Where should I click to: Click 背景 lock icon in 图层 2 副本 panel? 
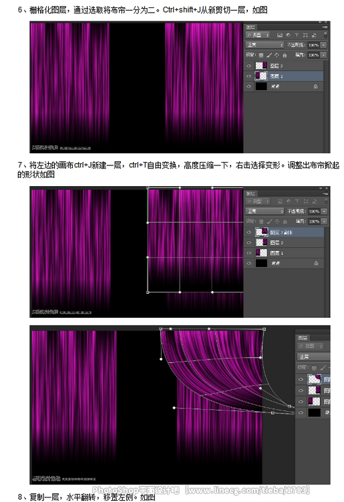(x=316, y=263)
